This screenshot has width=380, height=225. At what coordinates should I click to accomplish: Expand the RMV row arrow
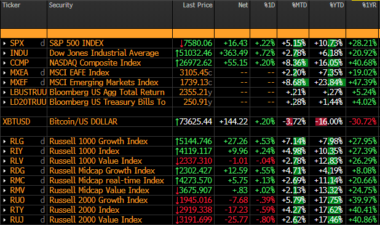click(4, 191)
